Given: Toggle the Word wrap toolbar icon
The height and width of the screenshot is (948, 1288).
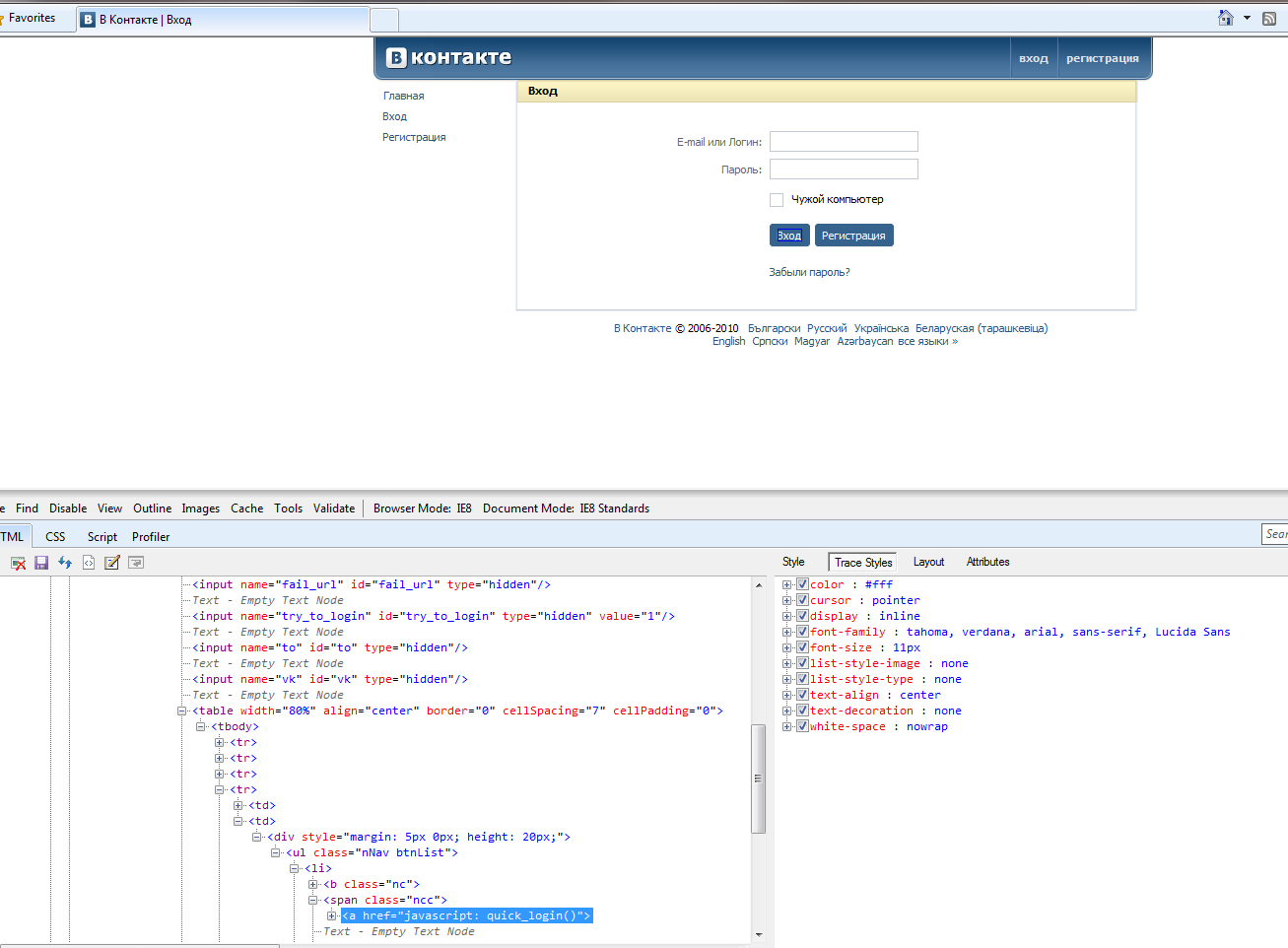Looking at the screenshot, I should click(136, 563).
